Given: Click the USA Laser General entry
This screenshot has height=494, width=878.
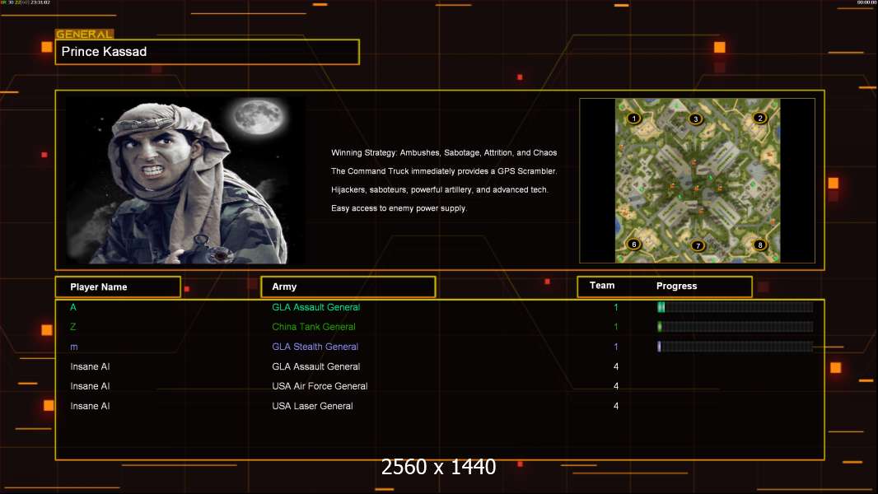Looking at the screenshot, I should (x=312, y=406).
